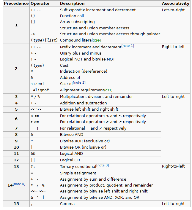Follow the note 3 link after Ternary conditional
192x210 pixels.
(x=103, y=165)
